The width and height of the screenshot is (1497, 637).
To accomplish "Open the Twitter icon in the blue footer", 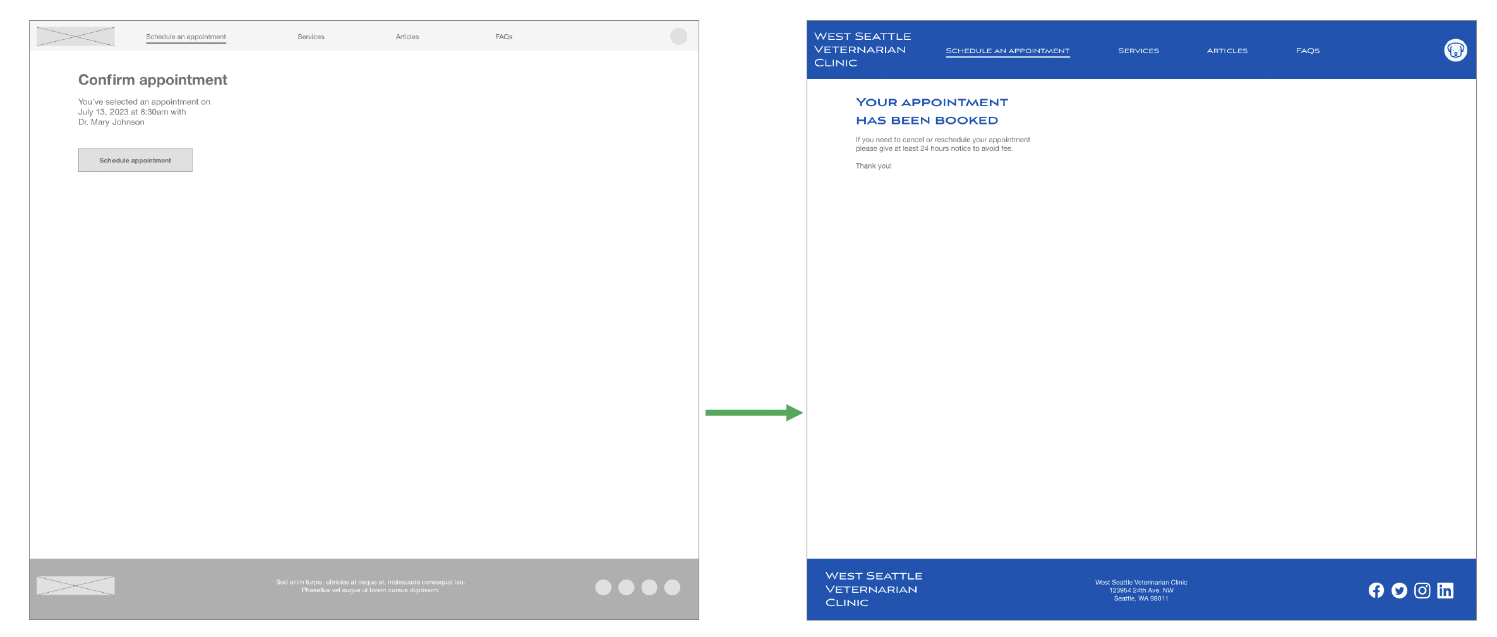I will tap(1399, 590).
